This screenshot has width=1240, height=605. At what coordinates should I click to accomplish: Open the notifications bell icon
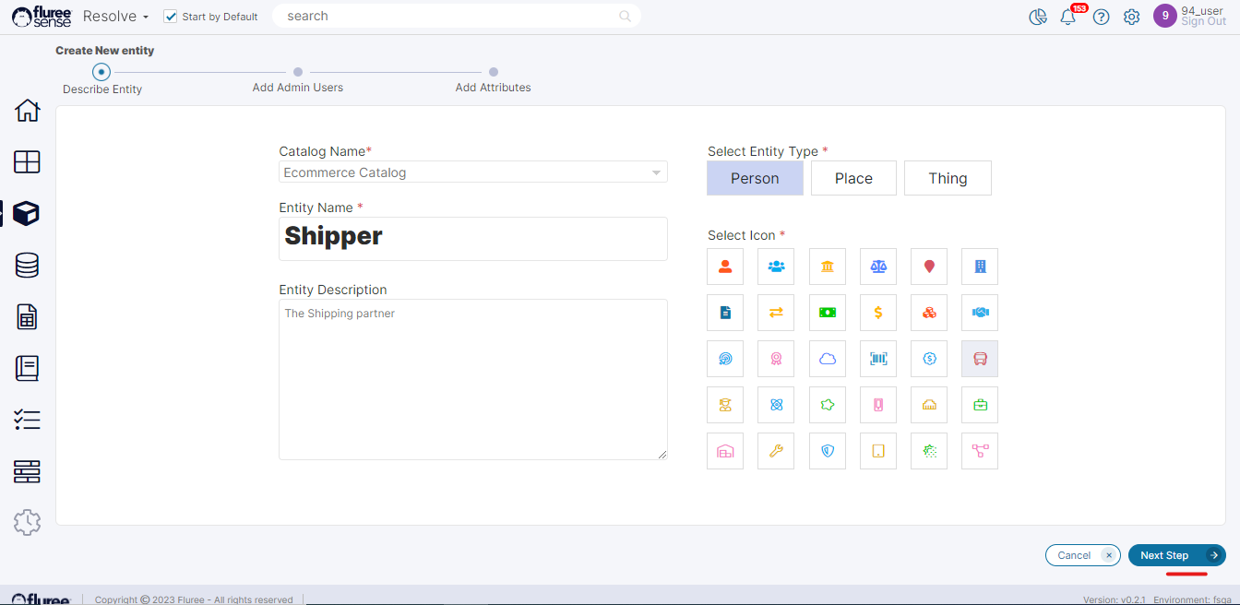click(x=1068, y=17)
